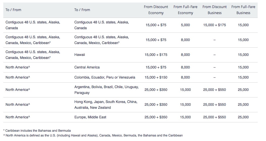Click the From Full-Fare Business column header
The height and width of the screenshot is (141, 266).
click(x=243, y=10)
